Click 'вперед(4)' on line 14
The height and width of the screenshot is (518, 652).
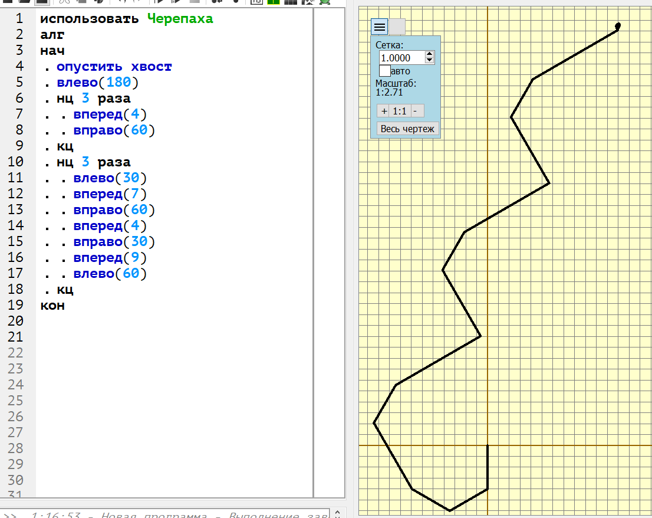[x=110, y=225]
